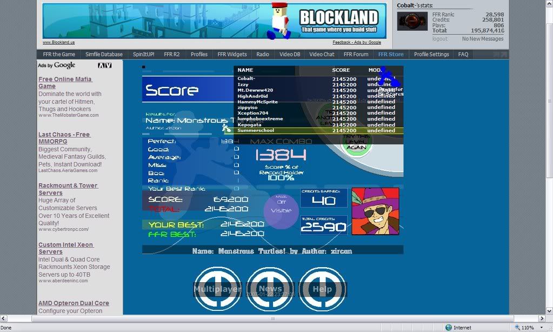Screen dimensions: 553x332
Task: Click the Multiplayer circle button
Action: click(x=217, y=289)
